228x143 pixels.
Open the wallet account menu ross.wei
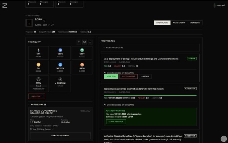pos(220,5)
